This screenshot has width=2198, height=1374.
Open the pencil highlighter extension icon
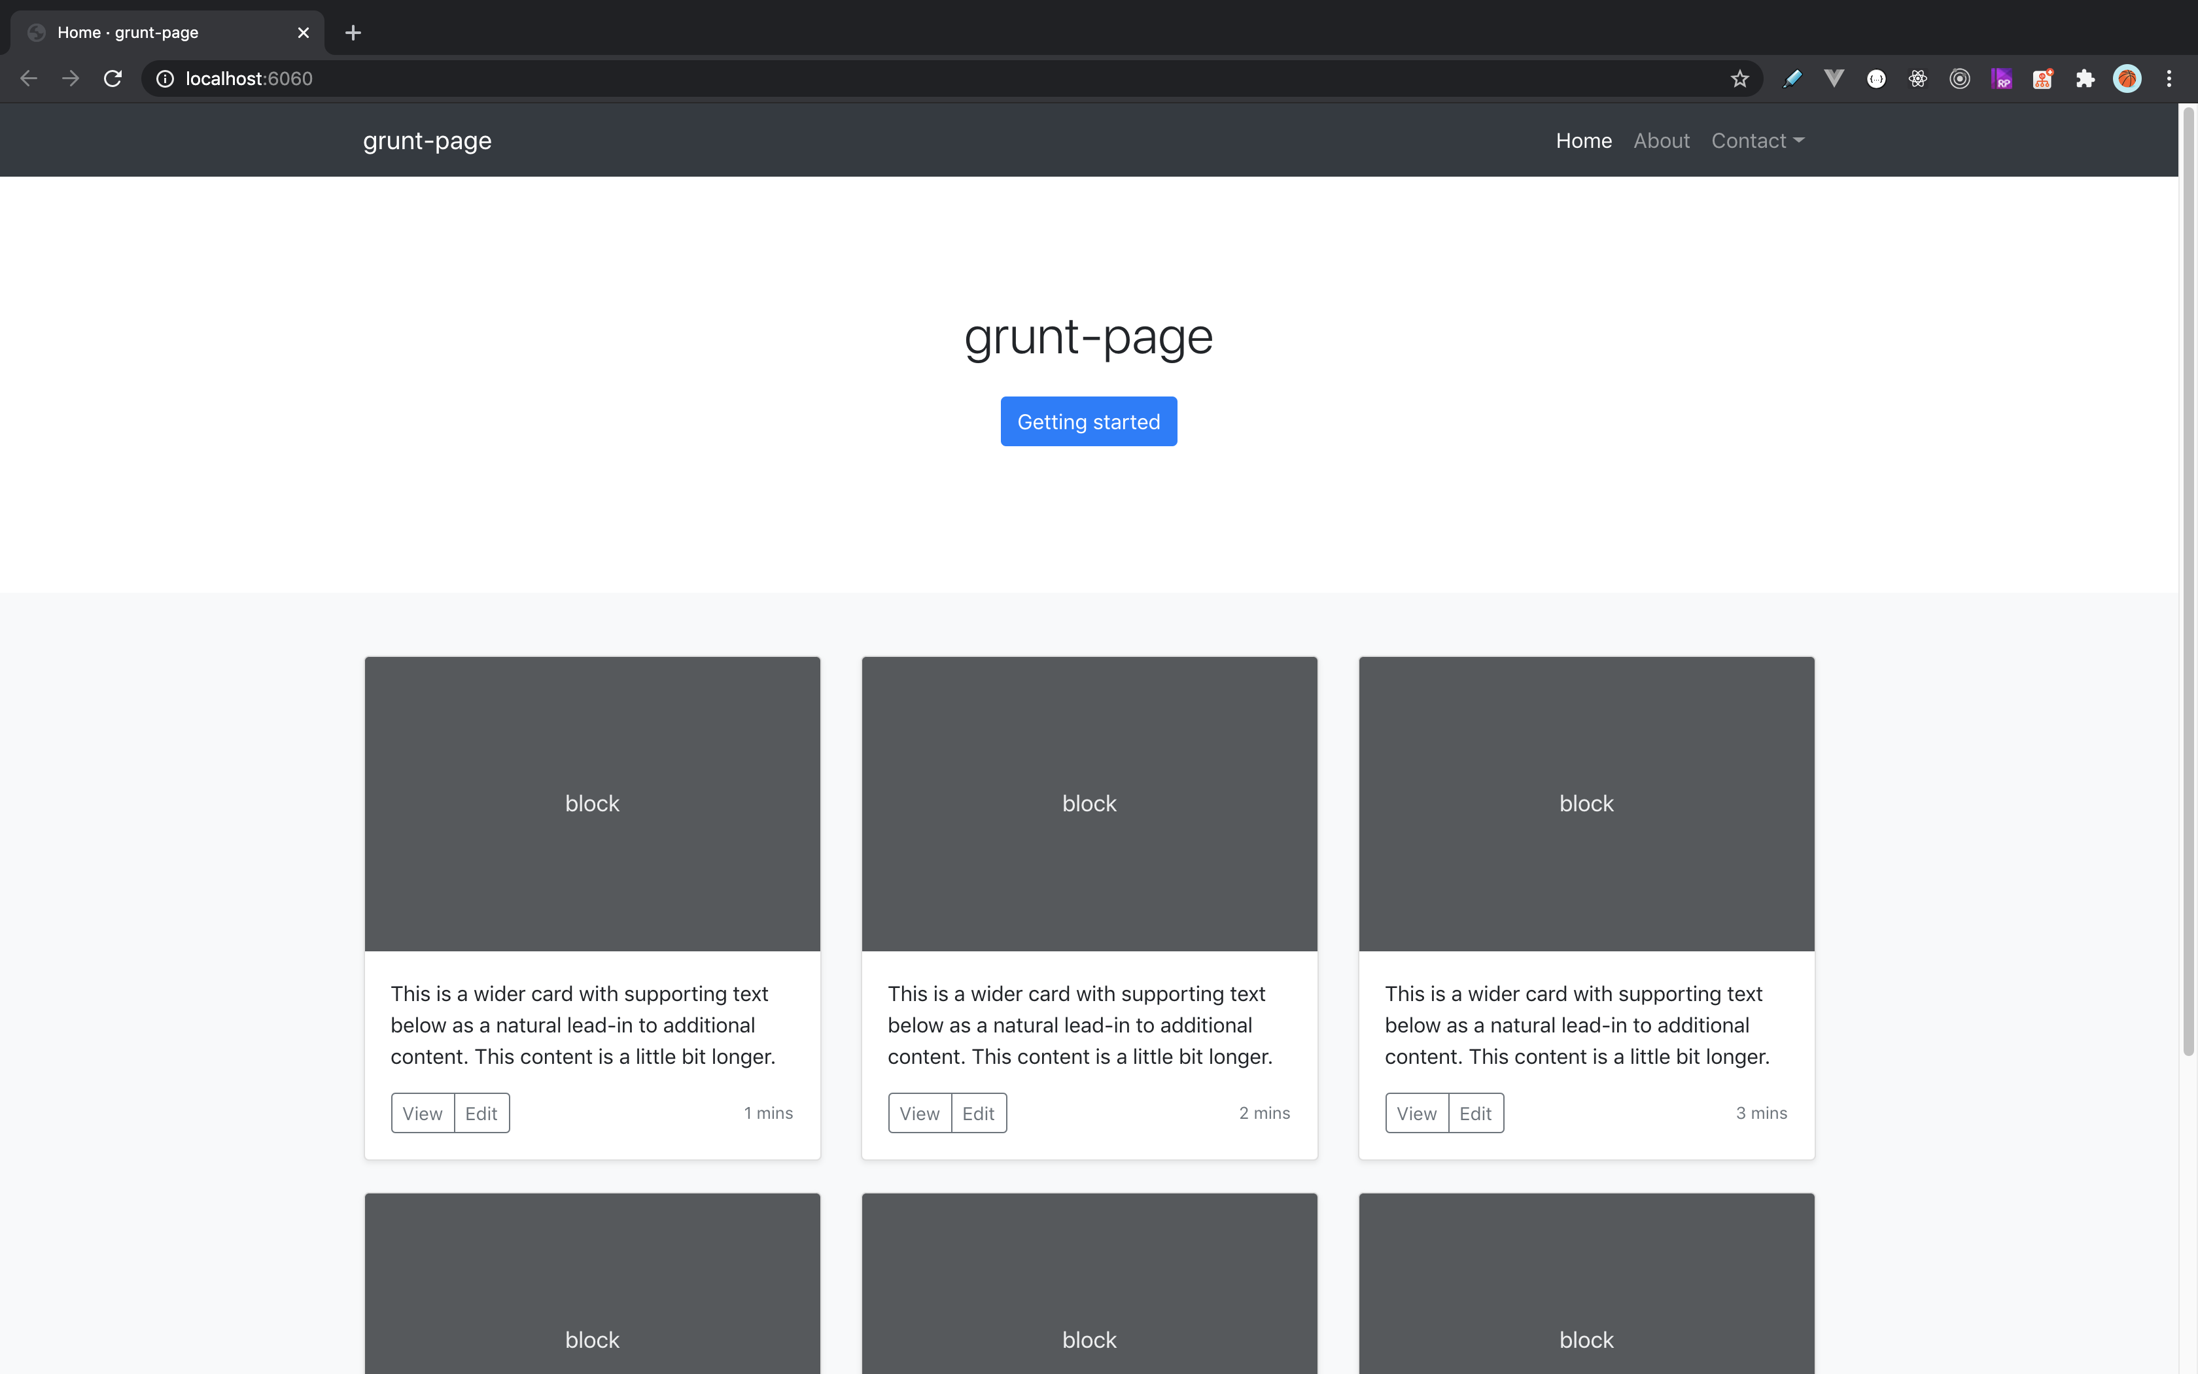1792,79
